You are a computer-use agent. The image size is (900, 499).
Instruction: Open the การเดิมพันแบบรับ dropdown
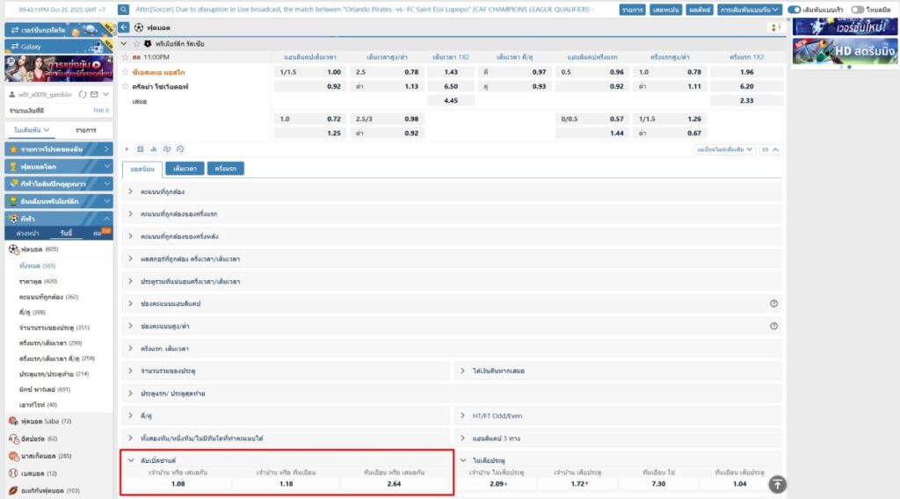[x=750, y=9]
